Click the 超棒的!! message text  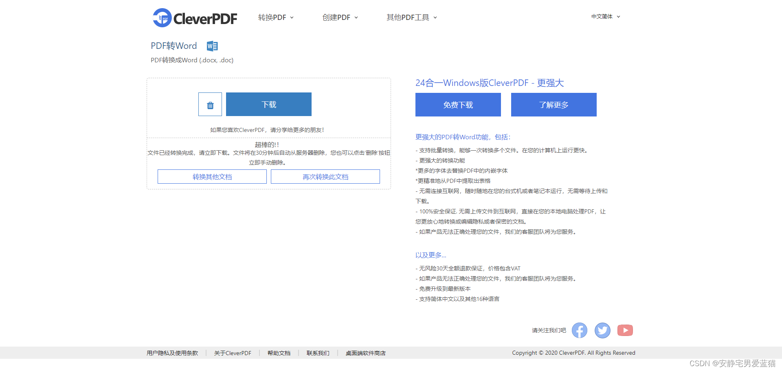click(267, 145)
